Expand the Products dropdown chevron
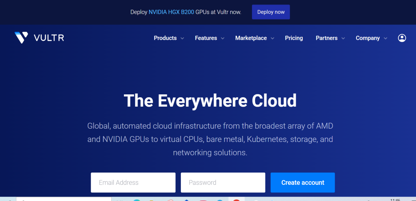Screen dimensions: 416x201 (x=182, y=38)
